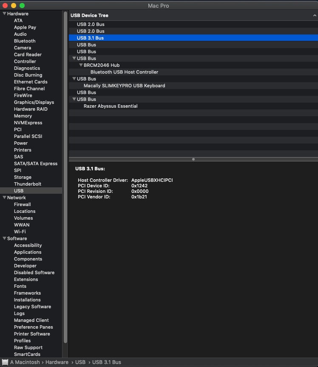Collapse the Software section disclosure triangle

4,238
